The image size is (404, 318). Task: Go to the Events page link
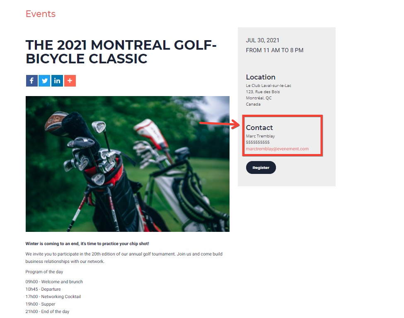coord(40,14)
